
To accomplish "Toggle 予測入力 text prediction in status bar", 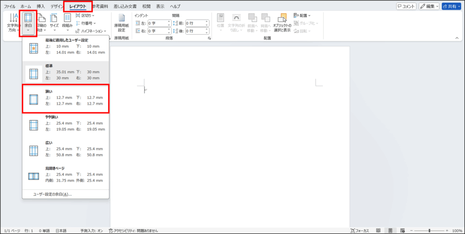I will click(x=91, y=230).
